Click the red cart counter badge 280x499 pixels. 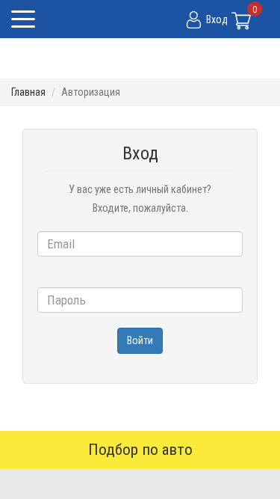coord(255,9)
